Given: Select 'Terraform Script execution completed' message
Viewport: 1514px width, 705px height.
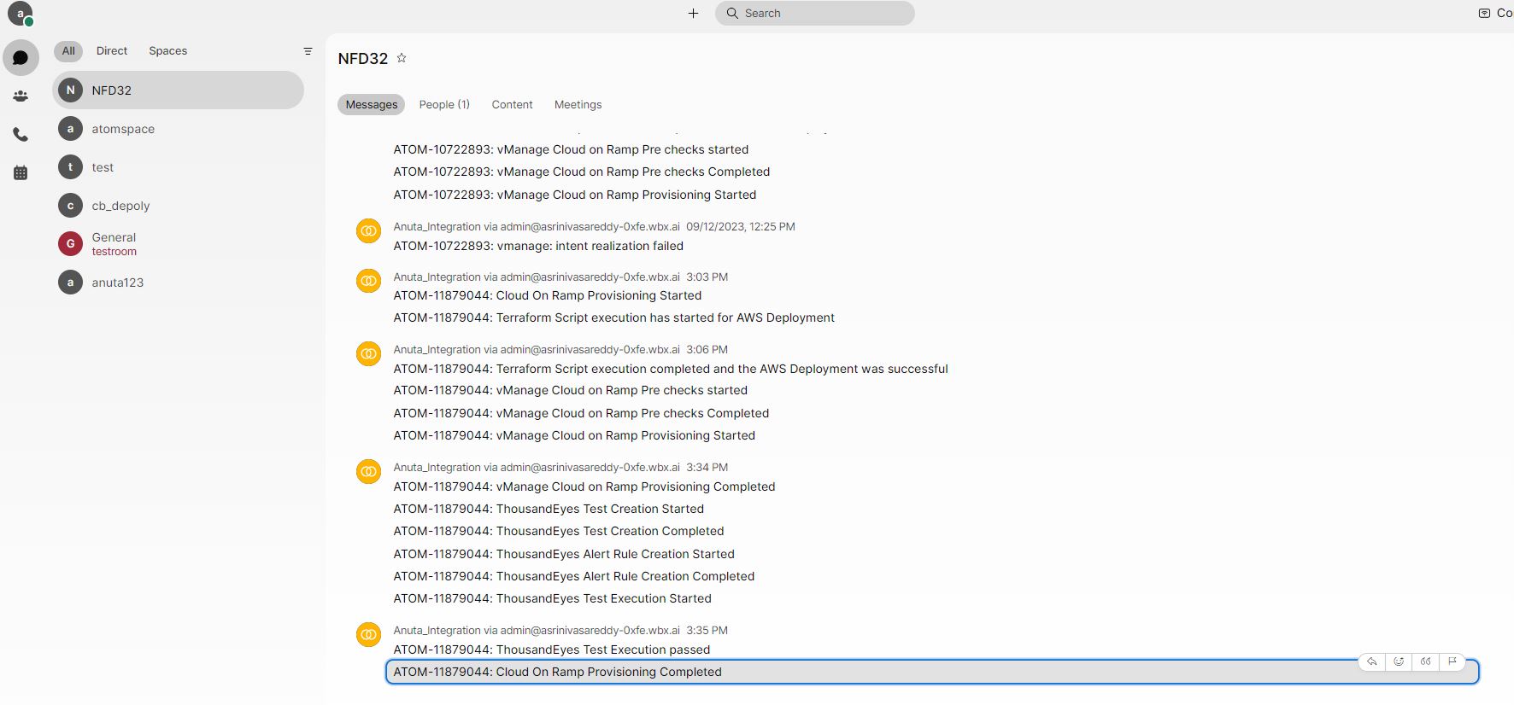Looking at the screenshot, I should 671,369.
